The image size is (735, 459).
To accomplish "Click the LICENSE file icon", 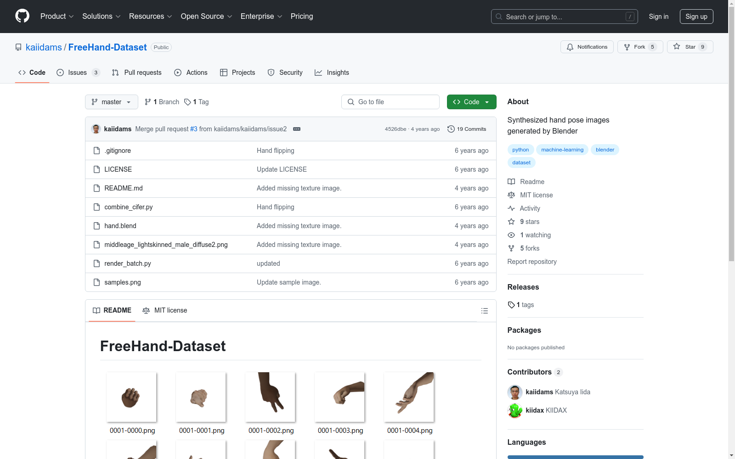I will (96, 169).
